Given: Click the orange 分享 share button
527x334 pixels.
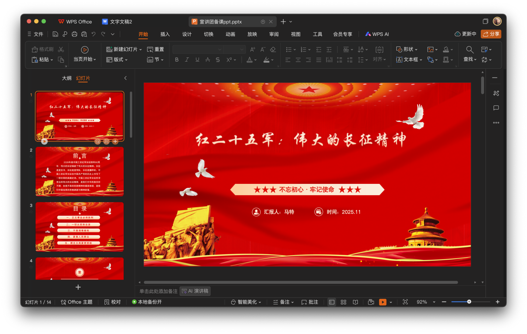Looking at the screenshot, I should tap(491, 34).
